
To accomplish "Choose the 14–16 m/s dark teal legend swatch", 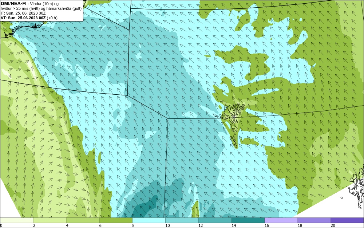I will (x=248, y=220).
